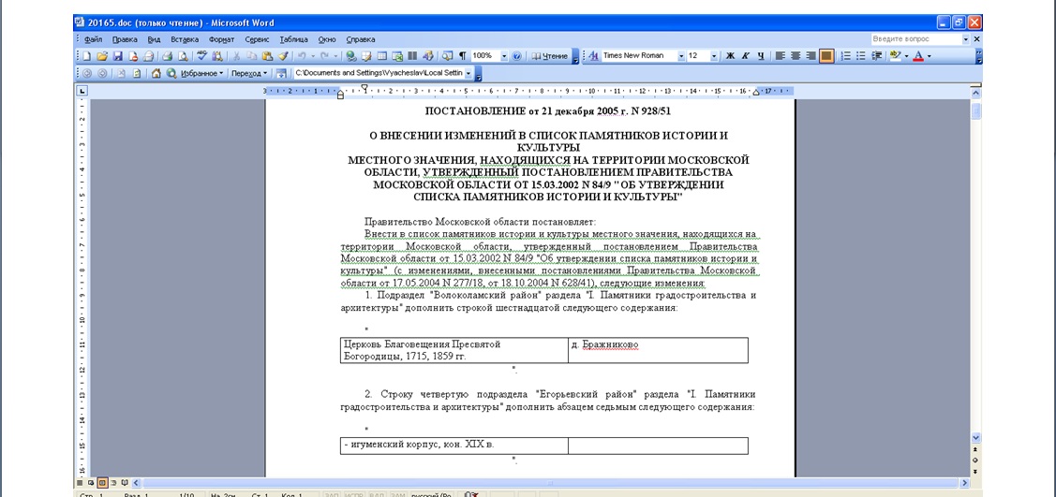Insert a hyperlink with the globe icon

[x=350, y=56]
